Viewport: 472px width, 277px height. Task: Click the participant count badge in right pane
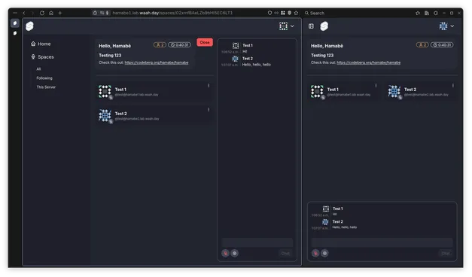[422, 45]
